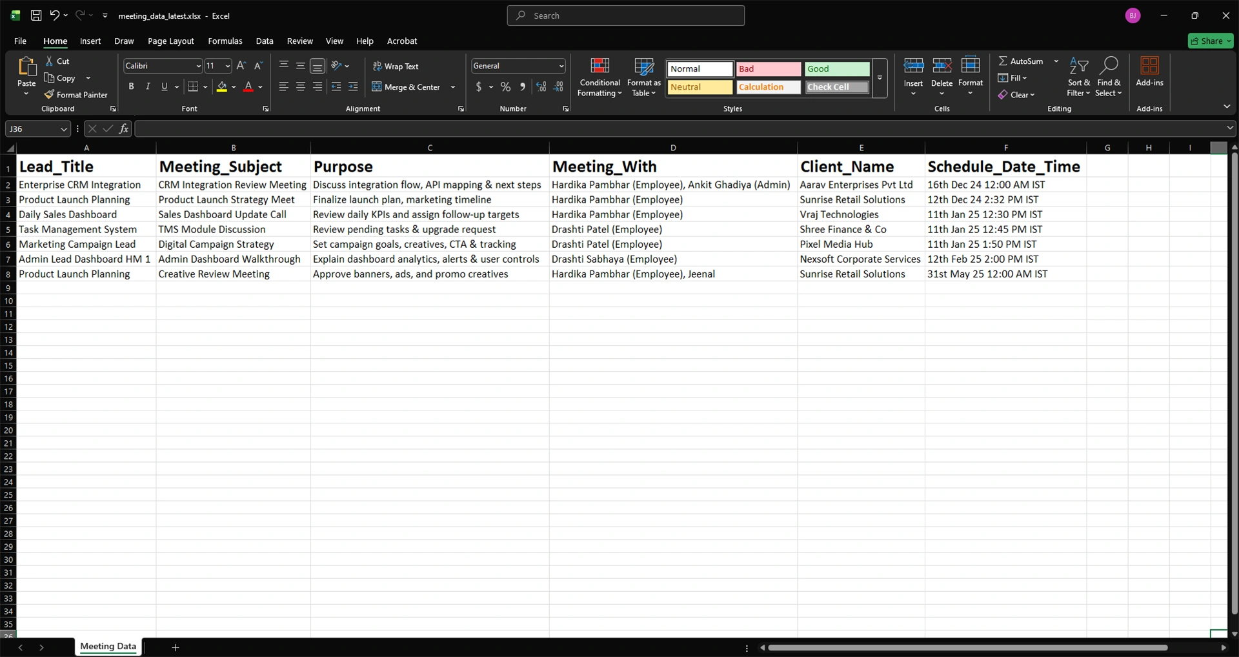The image size is (1239, 657).
Task: Click the Save icon in title bar
Action: click(x=36, y=15)
